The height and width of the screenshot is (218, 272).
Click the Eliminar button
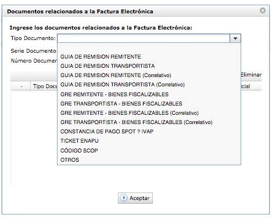click(251, 75)
